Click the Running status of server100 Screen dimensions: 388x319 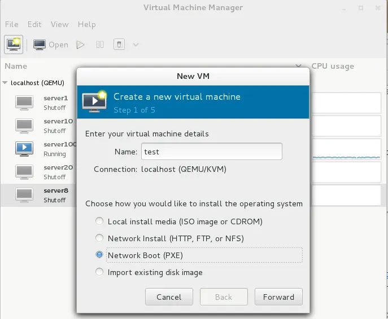(55, 154)
